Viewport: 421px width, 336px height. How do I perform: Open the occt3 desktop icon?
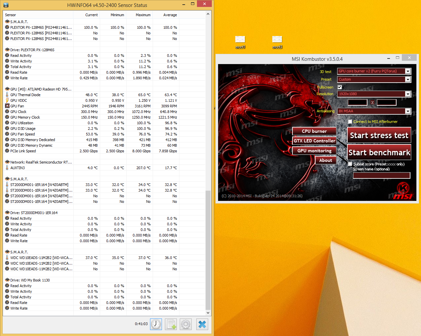click(277, 42)
